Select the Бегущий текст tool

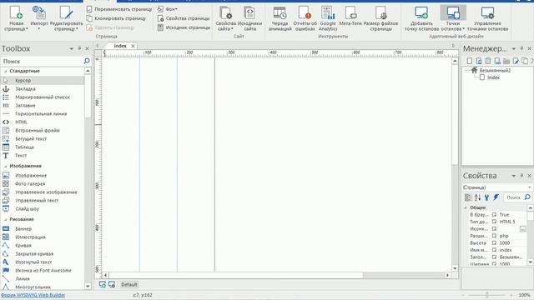pos(43,139)
